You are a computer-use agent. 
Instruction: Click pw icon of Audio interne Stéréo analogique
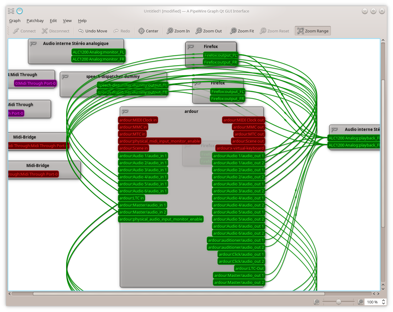pos(33,43)
